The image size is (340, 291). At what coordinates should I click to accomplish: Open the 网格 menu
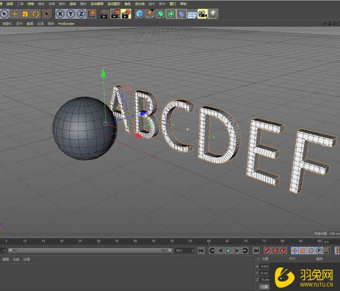tap(30, 4)
